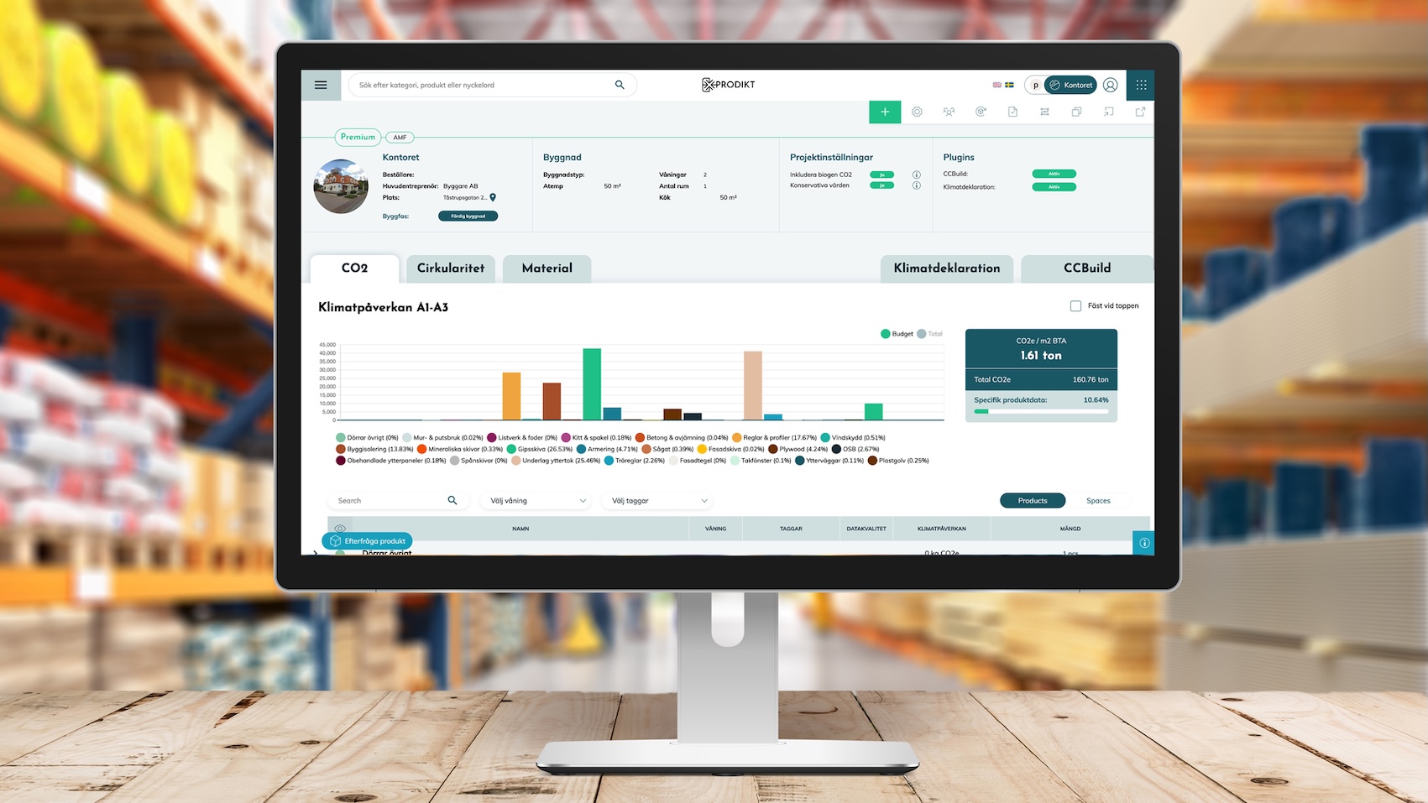
Task: Click info icon beside Inkludera biogen CO2
Action: tap(917, 175)
